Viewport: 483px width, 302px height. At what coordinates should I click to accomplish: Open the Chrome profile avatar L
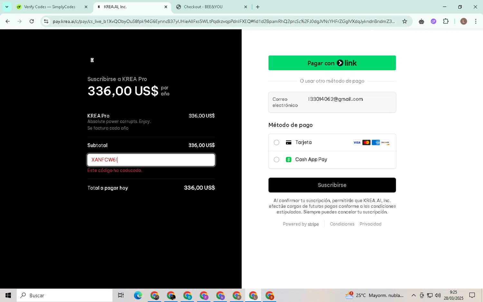point(464,21)
